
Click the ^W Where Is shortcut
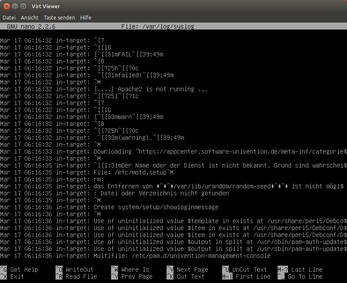(x=130, y=270)
